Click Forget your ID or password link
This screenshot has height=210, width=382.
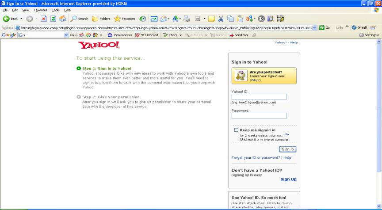click(x=256, y=157)
